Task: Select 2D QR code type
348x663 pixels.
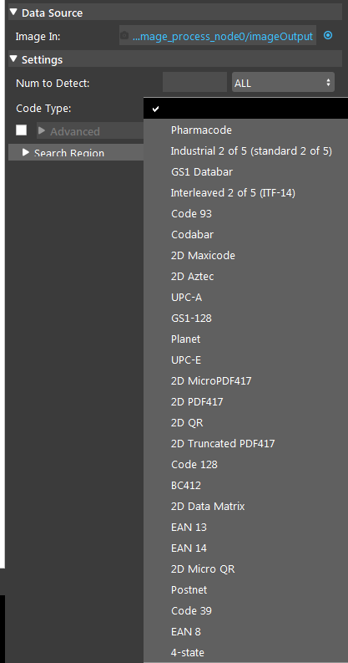Action: 187,423
